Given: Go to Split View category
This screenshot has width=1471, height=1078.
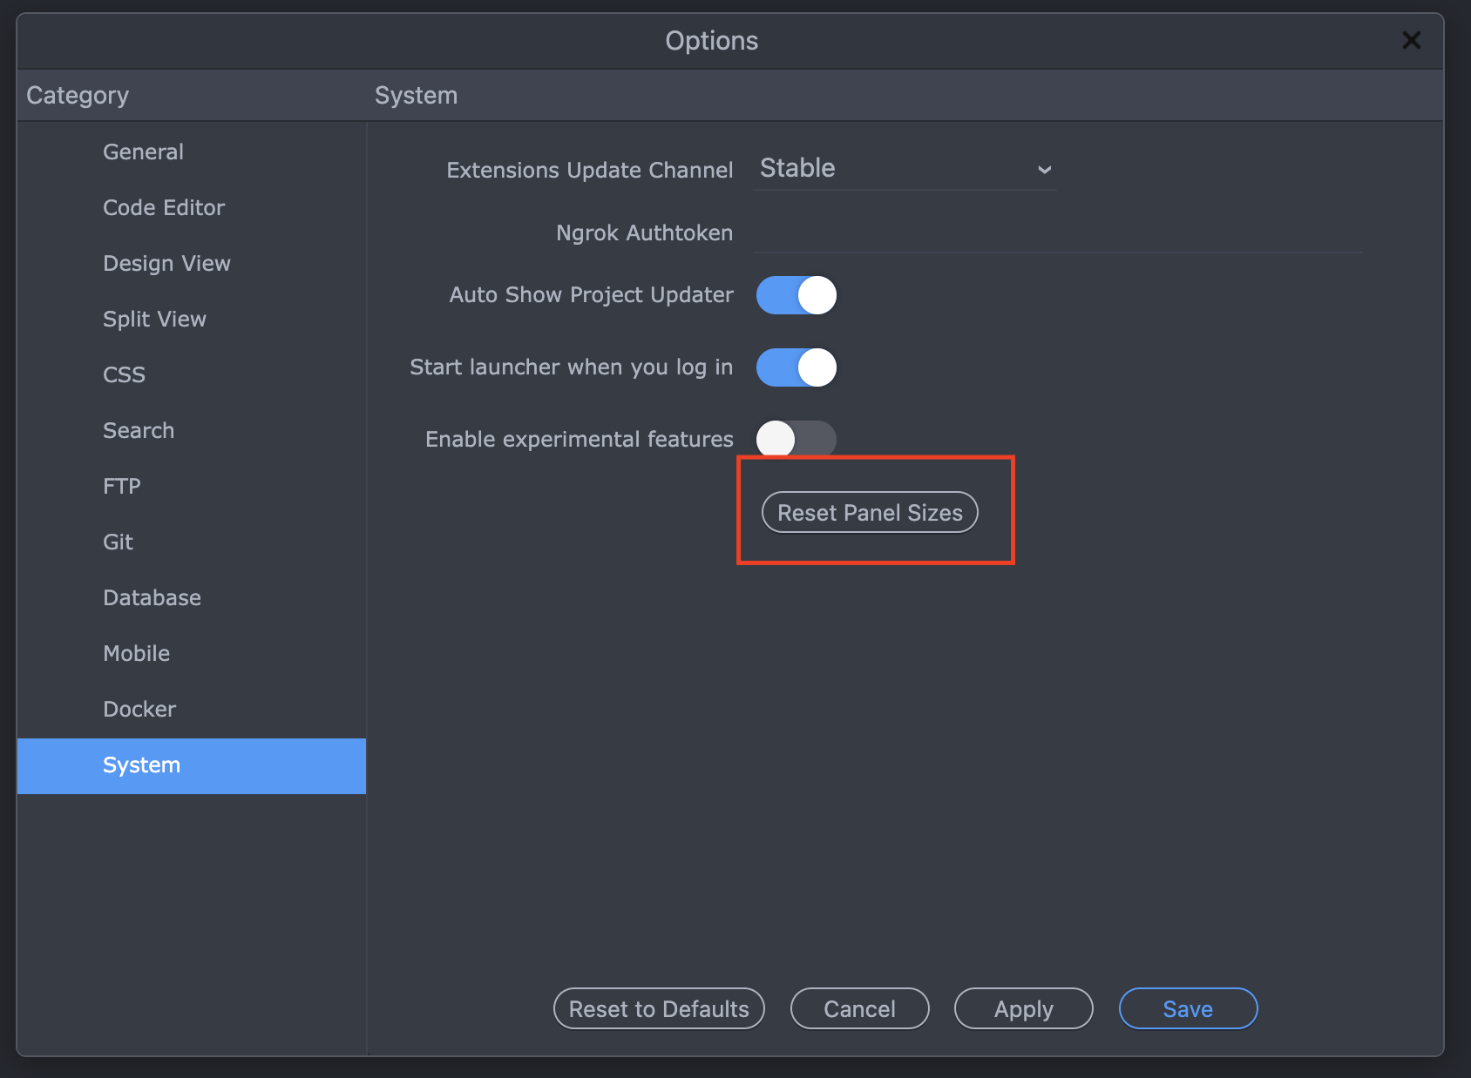Looking at the screenshot, I should pyautogui.click(x=154, y=320).
